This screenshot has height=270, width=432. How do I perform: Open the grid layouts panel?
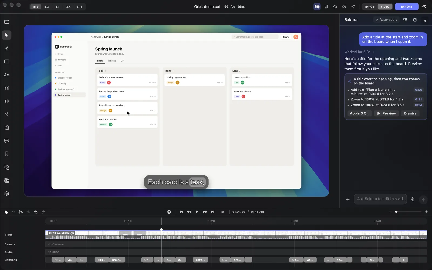click(x=6, y=88)
